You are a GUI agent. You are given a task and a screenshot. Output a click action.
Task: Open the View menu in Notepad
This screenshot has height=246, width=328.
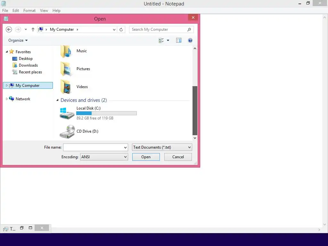point(44,11)
